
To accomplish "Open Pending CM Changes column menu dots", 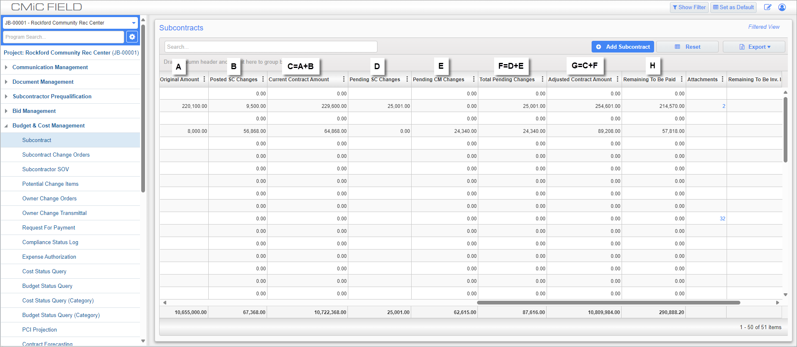I will [474, 79].
